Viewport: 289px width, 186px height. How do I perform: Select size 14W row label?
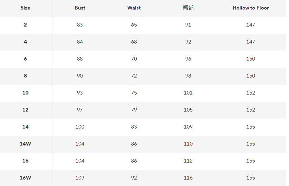pos(25,144)
